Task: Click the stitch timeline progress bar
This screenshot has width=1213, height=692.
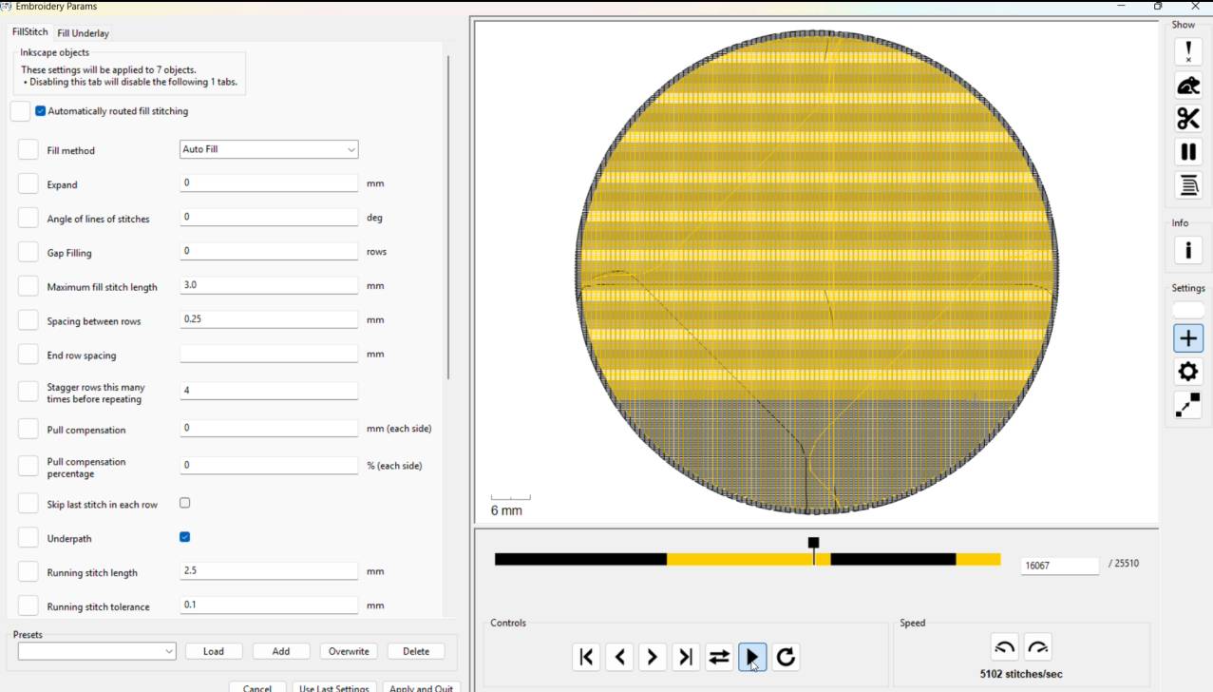Action: point(748,560)
